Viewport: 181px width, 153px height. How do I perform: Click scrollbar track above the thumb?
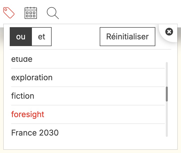coord(167,74)
